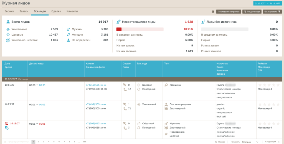Play call recording 00:33 link
Viewport: 284px width, 144px height.
pyautogui.click(x=42, y=85)
